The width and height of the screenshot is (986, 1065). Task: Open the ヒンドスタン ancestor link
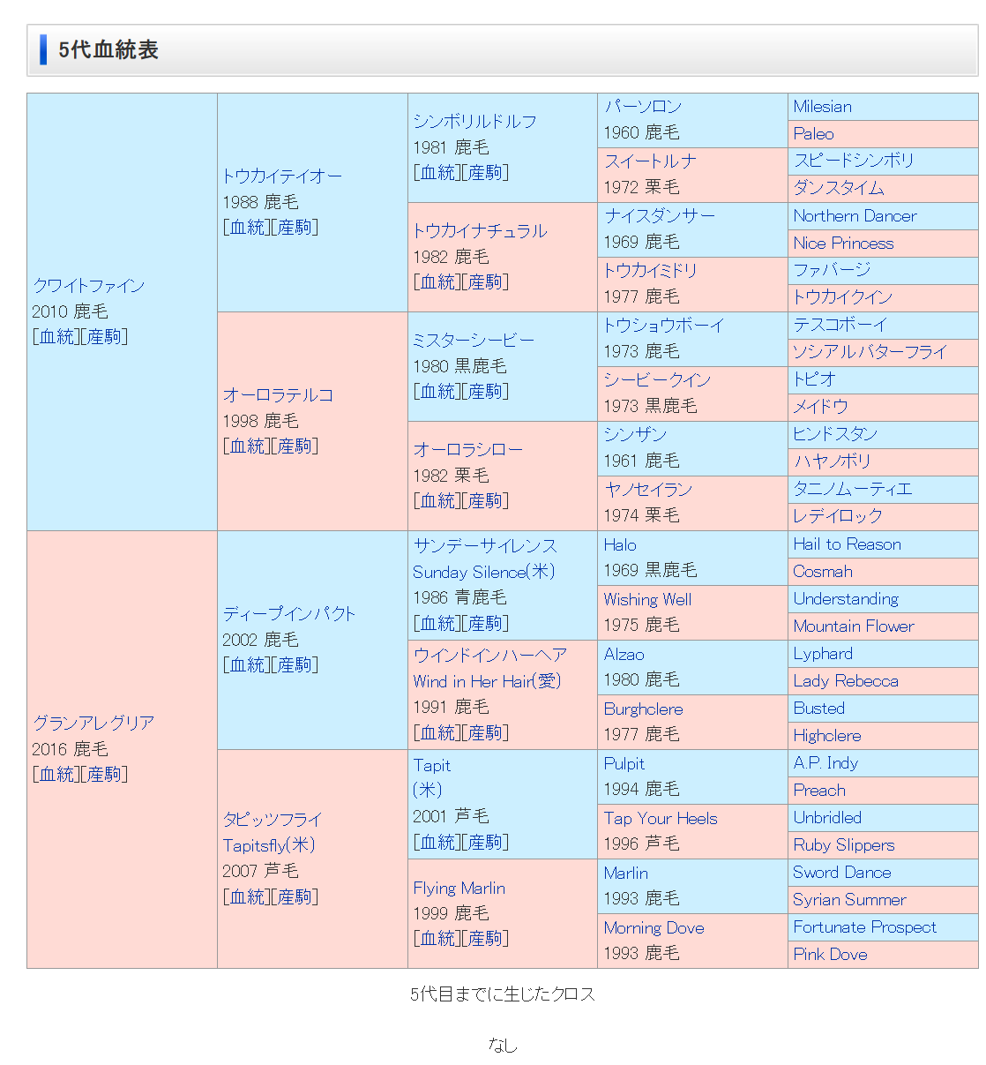coord(835,433)
